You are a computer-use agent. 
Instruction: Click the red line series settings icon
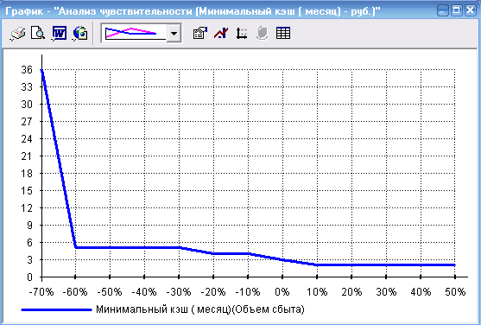pyautogui.click(x=221, y=33)
